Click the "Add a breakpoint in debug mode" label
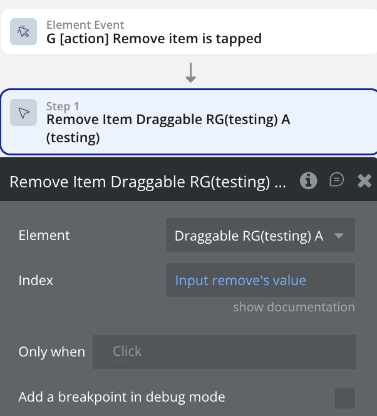 click(x=121, y=397)
